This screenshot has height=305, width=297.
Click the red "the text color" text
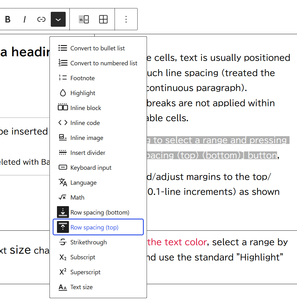(177, 242)
